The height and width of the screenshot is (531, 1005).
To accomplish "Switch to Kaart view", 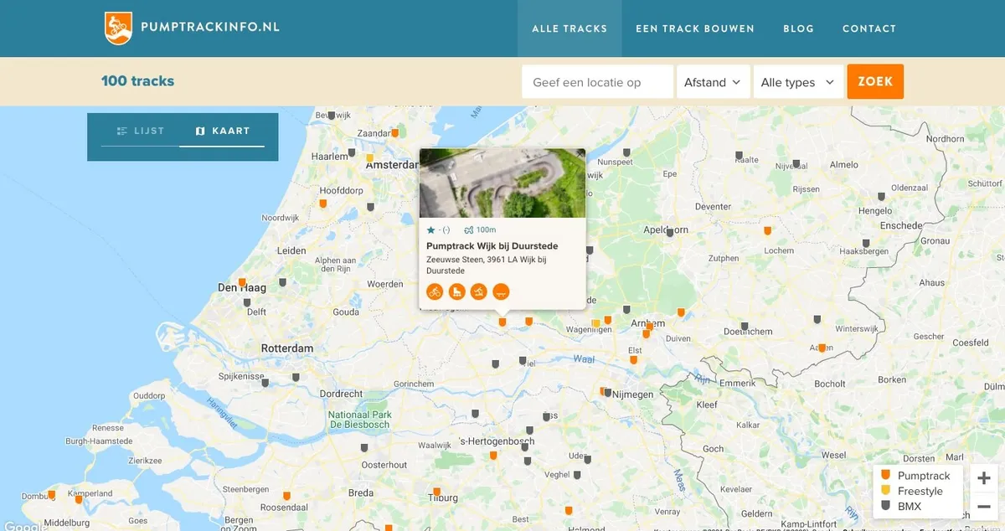I will 222,131.
